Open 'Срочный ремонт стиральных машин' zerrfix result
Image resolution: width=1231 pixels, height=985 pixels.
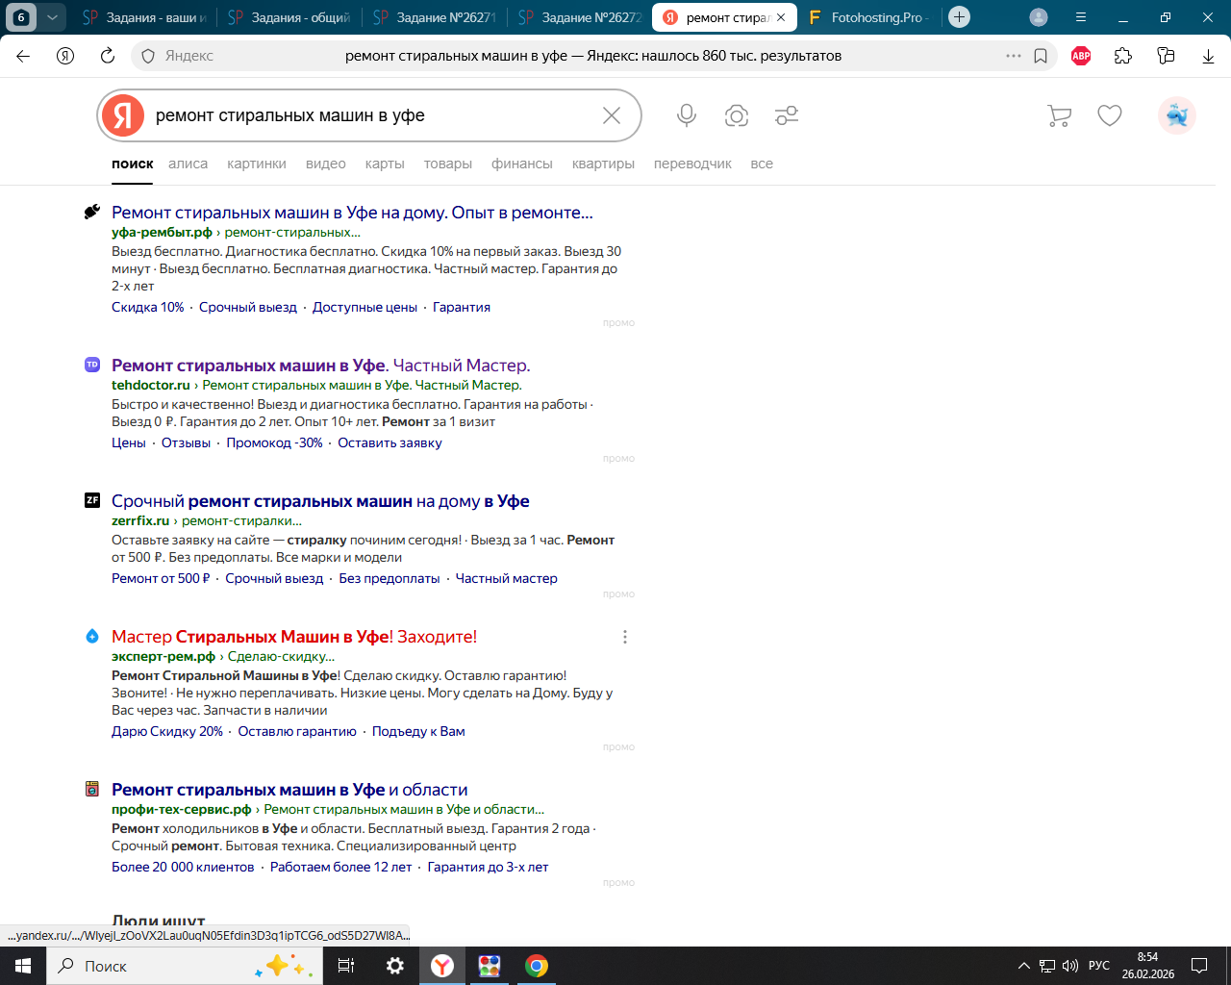pyautogui.click(x=320, y=501)
